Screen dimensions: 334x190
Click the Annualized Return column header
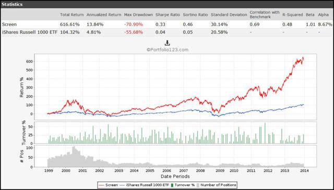point(104,15)
